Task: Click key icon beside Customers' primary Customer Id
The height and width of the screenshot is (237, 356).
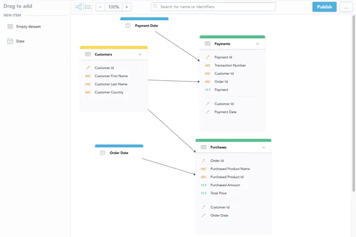Action: tap(88, 68)
